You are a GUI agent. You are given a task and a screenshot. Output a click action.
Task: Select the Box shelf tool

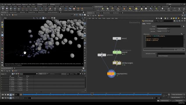click(3, 9)
